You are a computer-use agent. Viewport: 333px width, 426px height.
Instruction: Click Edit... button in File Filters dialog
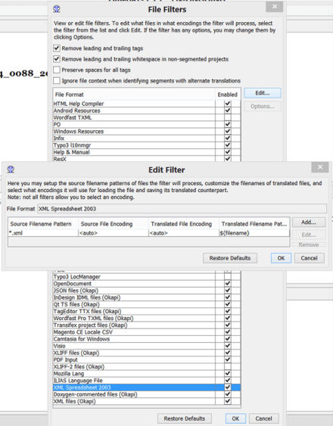pyautogui.click(x=263, y=93)
